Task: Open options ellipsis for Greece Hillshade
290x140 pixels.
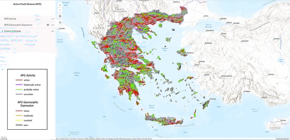Action: (x=53, y=31)
